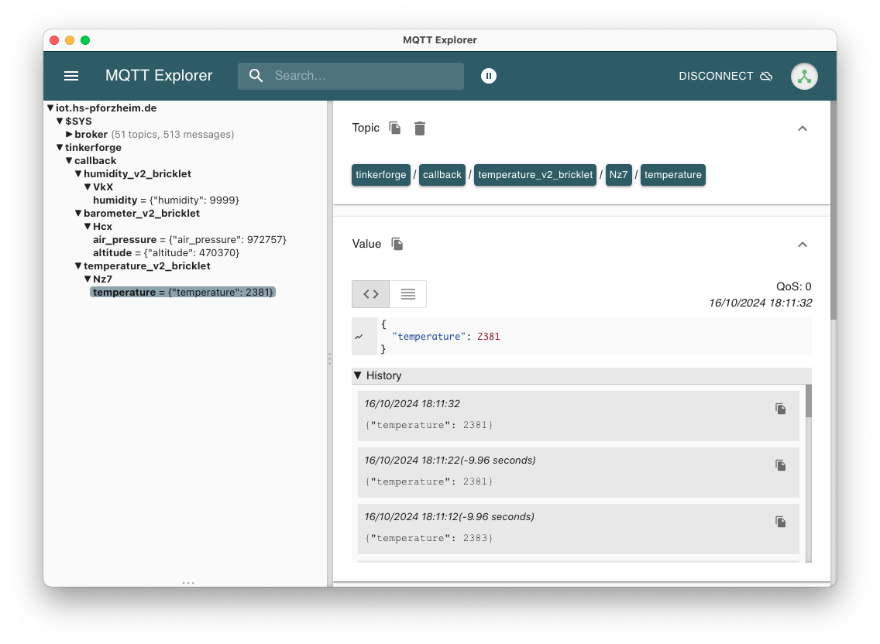The width and height of the screenshot is (880, 644).
Task: Collapse the Value panel chevron
Action: [803, 245]
